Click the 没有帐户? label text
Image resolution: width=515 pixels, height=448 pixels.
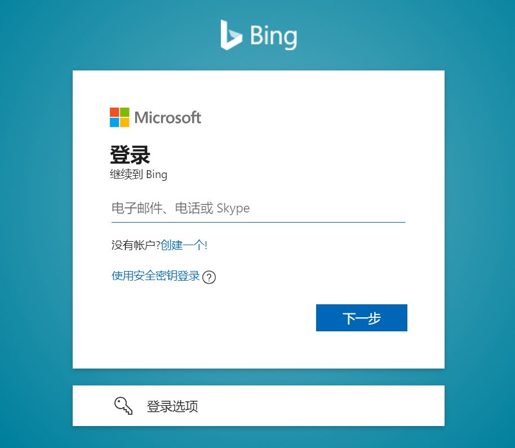pyautogui.click(x=136, y=245)
